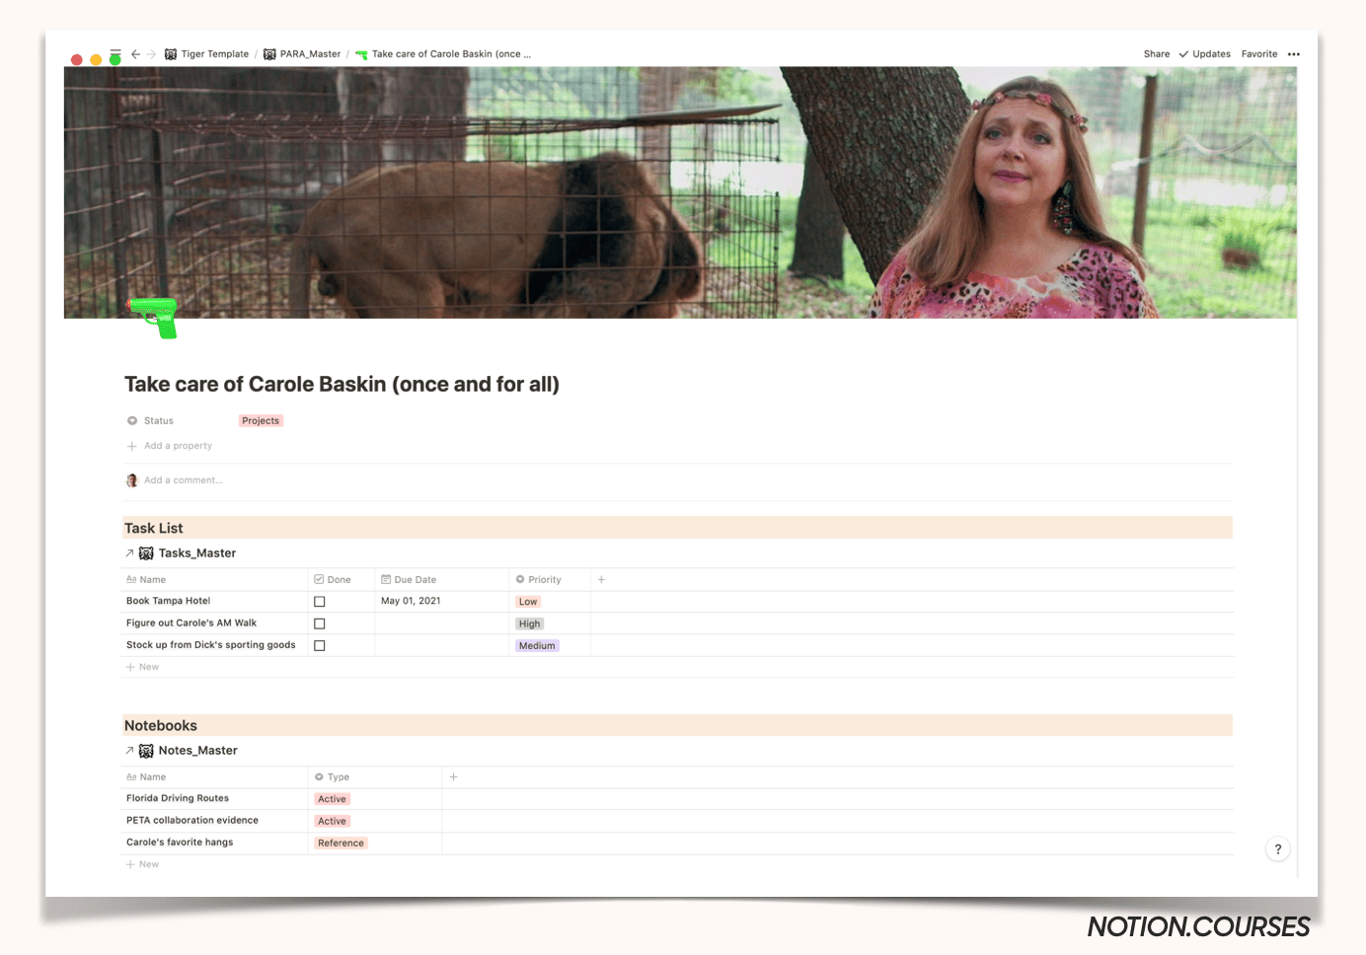Click the Low priority tag

tap(528, 602)
